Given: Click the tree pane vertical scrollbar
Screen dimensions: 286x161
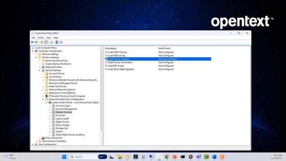Looking at the screenshot, I should pos(101,90).
